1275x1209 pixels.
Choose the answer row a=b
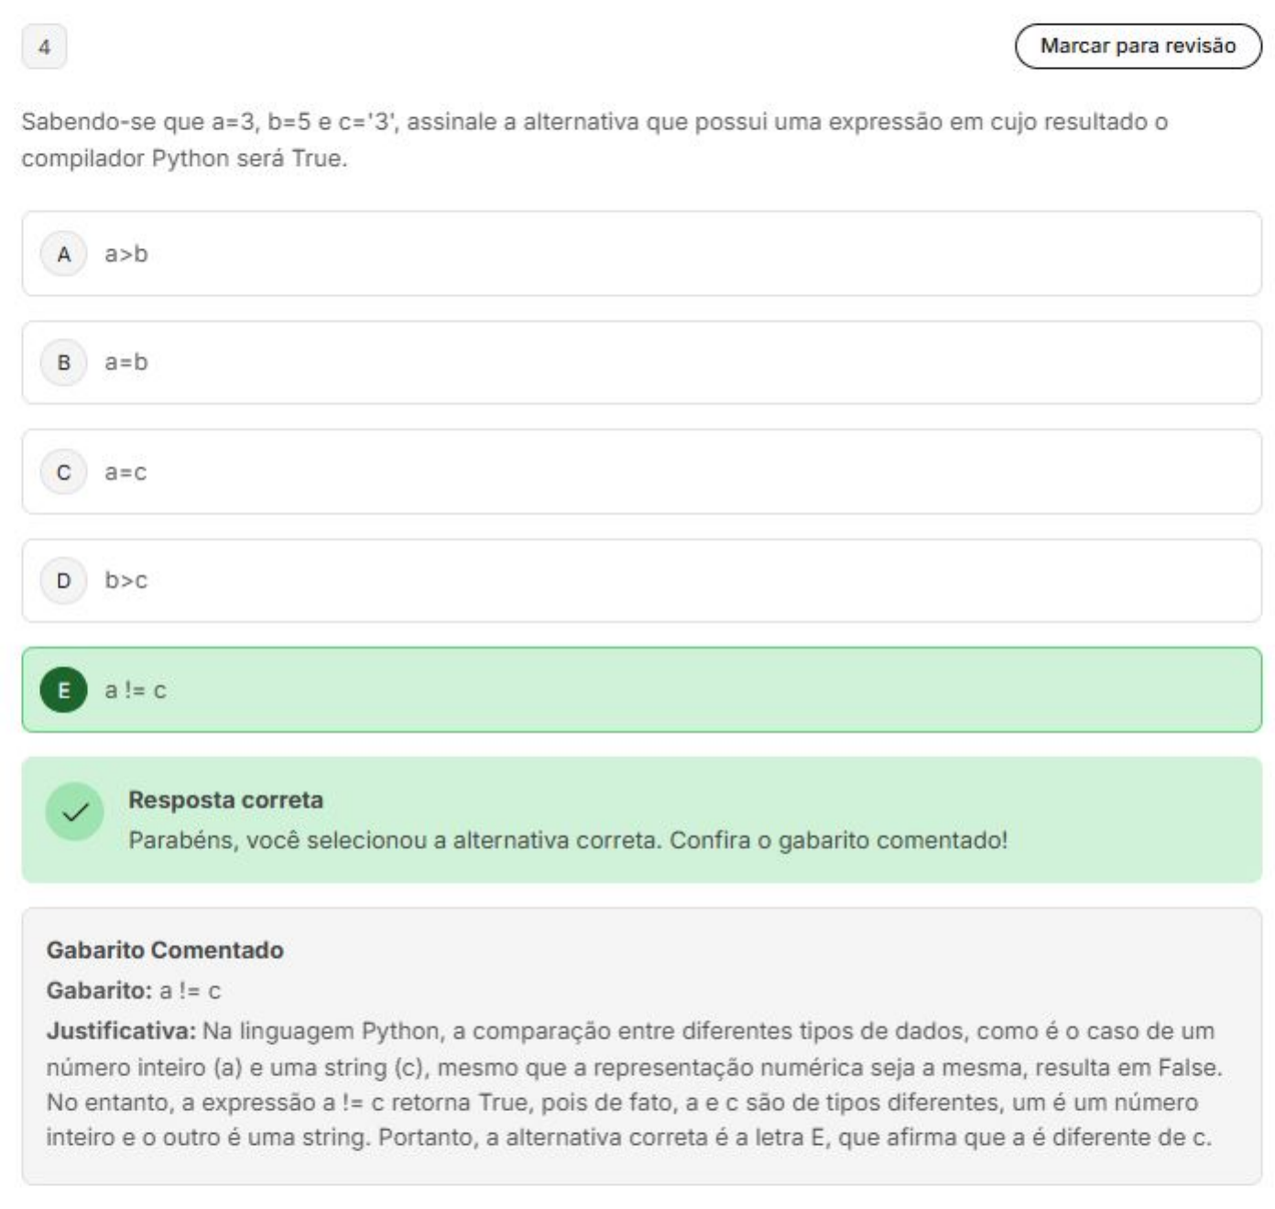click(641, 363)
